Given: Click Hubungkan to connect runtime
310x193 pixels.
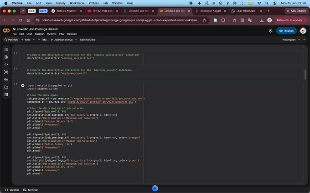Looking at the screenshot, I should coord(289,40).
